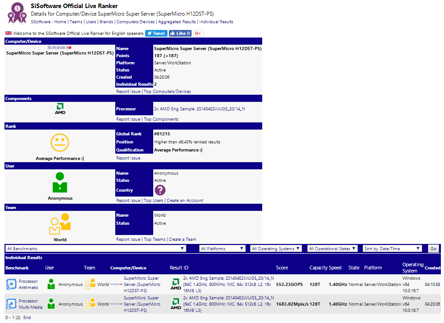Click the Supermicro logo in Processor Arithmetic row
Screen dimensions: 444x323
click(116, 284)
